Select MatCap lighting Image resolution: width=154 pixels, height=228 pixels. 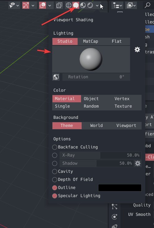coord(91,41)
